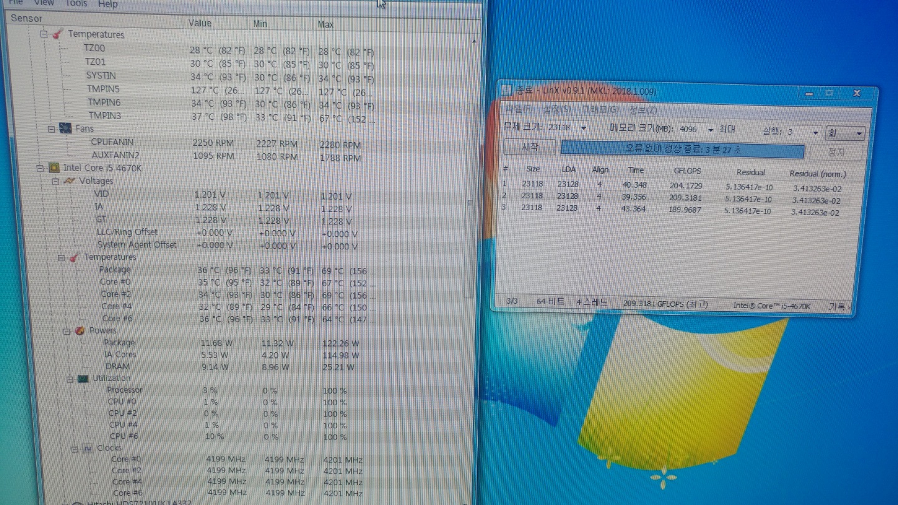The height and width of the screenshot is (505, 898).
Task: Click the 39.356 time value in row 2
Action: pyautogui.click(x=634, y=197)
